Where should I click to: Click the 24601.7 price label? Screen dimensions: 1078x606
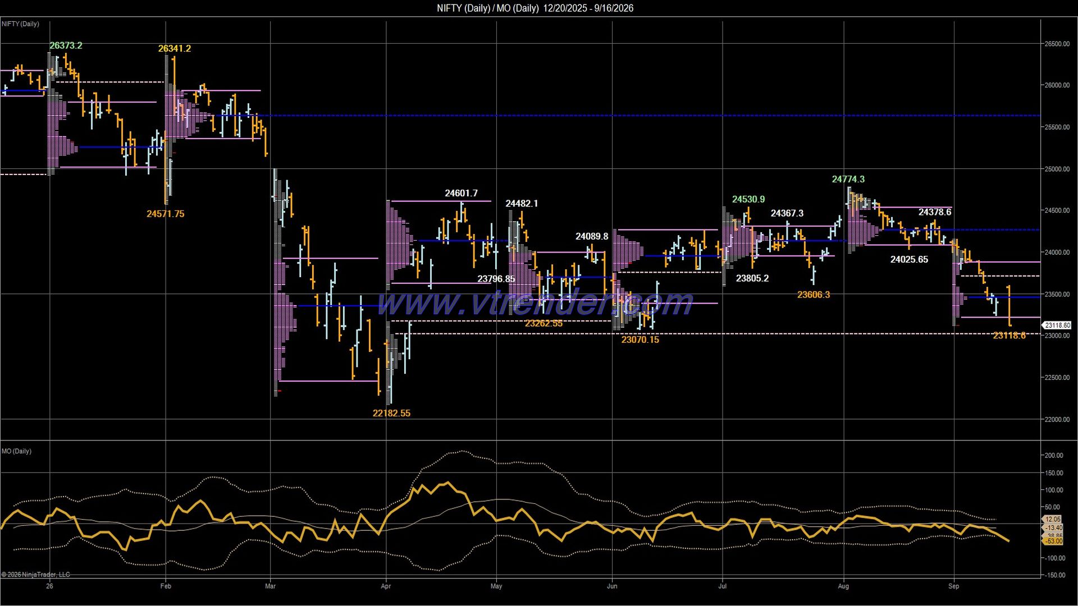pyautogui.click(x=461, y=194)
